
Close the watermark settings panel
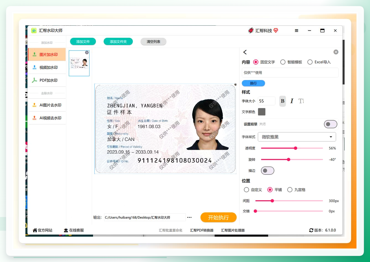click(336, 52)
